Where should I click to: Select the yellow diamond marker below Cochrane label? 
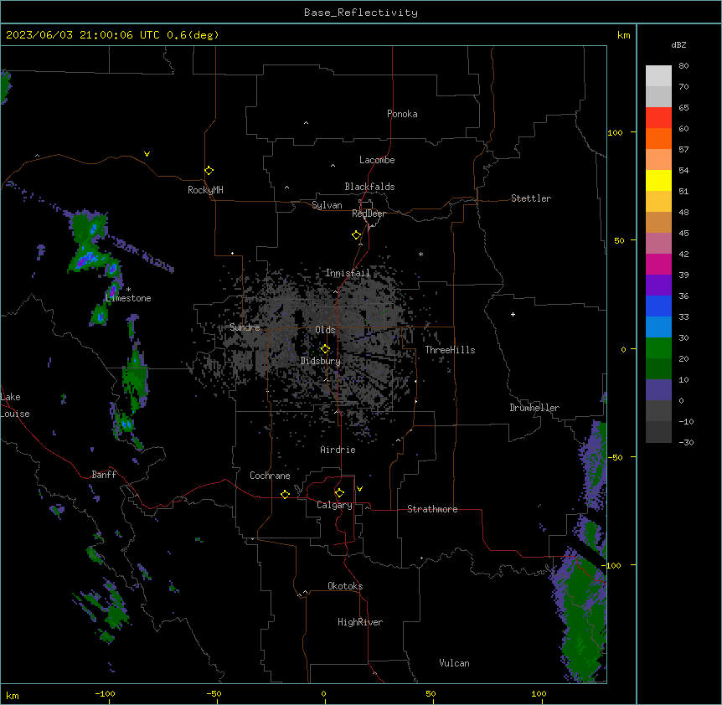[x=285, y=494]
